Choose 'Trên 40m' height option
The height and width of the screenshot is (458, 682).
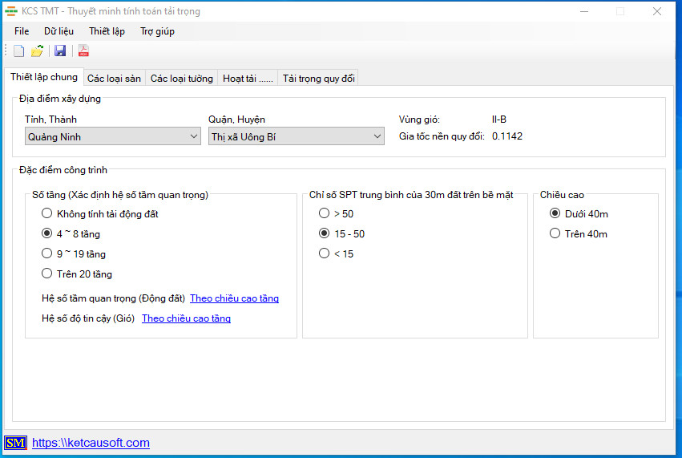tap(555, 234)
